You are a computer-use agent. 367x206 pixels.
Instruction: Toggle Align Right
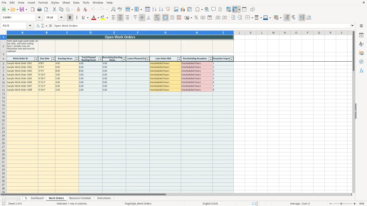coord(127,18)
